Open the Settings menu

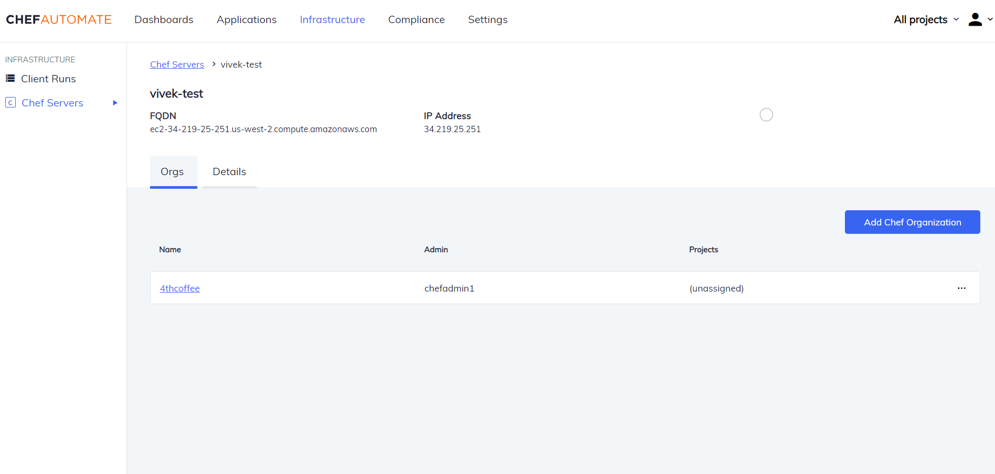click(x=488, y=19)
